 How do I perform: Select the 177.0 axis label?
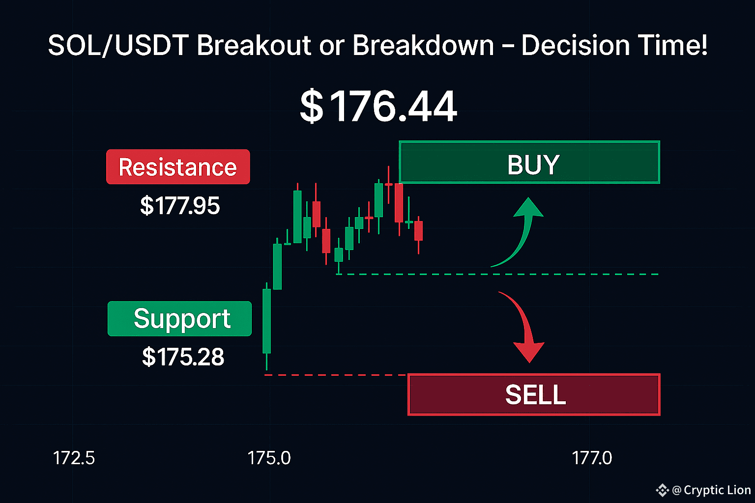[x=592, y=458]
